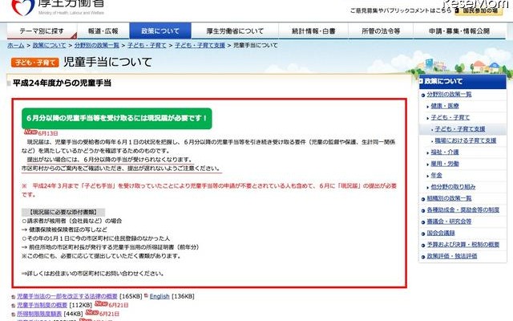513x321 pixels.
Task: Click the sidebar 政策について header
Action: (463, 82)
